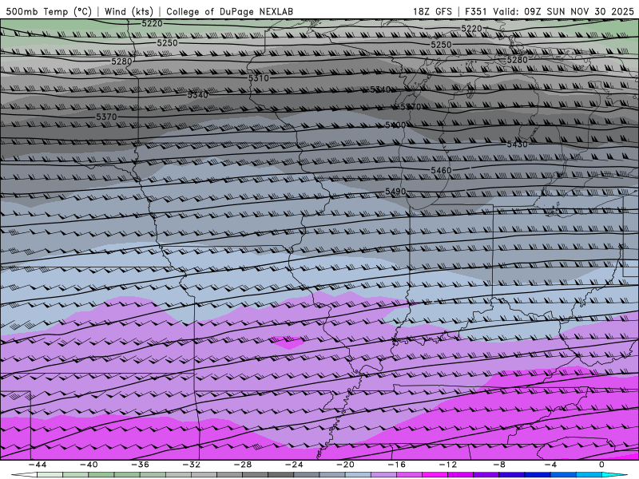Click the 5430 contour label

(x=517, y=144)
